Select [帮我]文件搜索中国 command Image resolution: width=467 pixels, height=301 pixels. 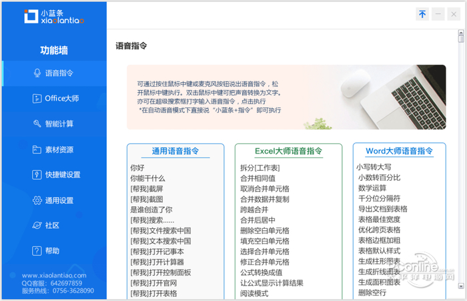point(161,231)
